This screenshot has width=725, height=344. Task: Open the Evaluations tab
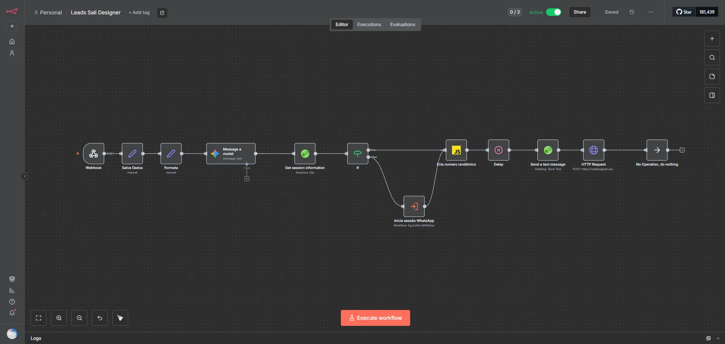[402, 25]
